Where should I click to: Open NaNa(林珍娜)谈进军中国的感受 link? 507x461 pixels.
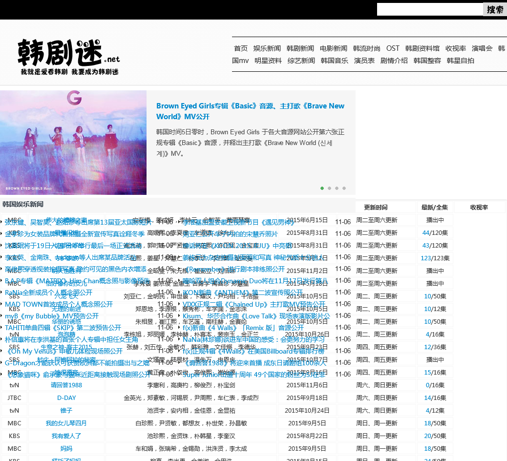pos(253,339)
